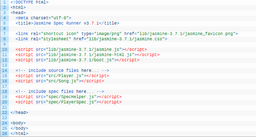Place cursor in the DOCTYPE html declaration
Screen dimensions: 256x137
(x=29, y=2)
